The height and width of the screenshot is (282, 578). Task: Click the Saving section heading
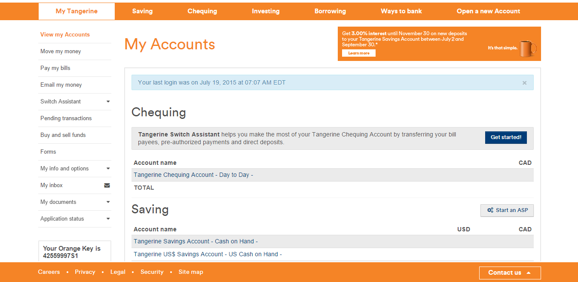pos(150,209)
